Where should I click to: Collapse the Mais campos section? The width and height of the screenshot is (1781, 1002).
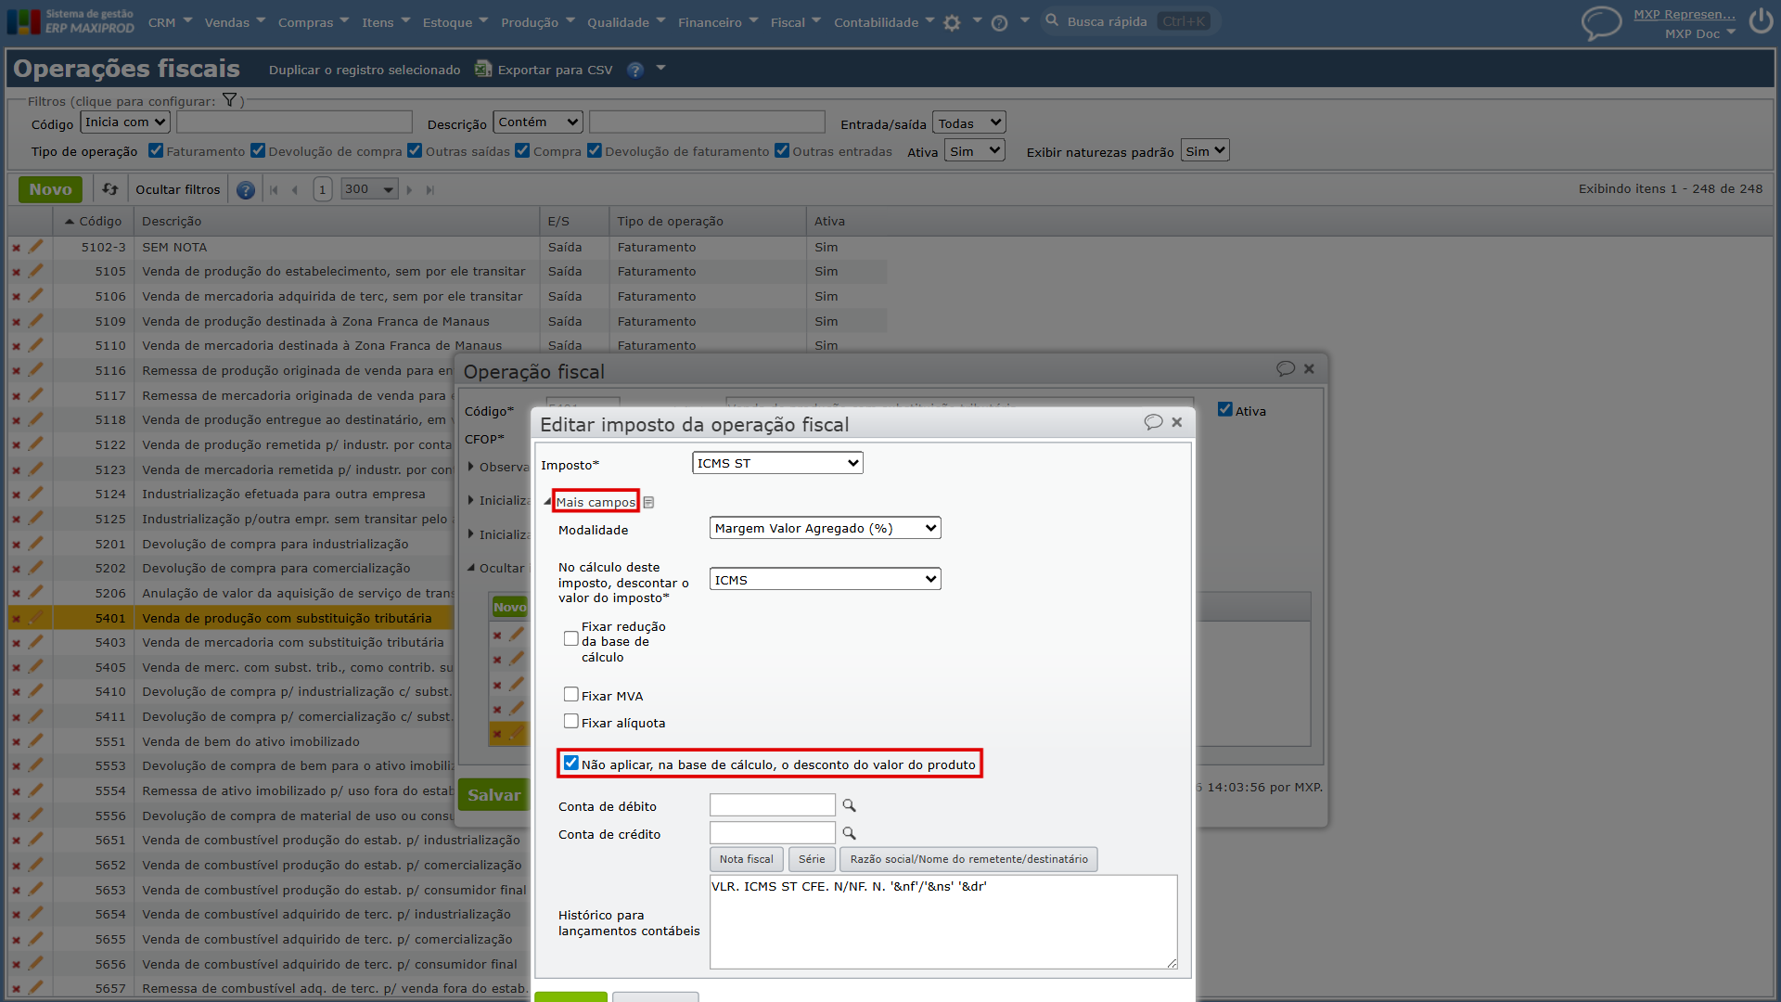point(596,502)
